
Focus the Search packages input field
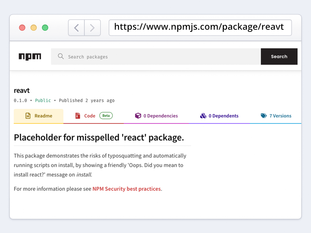156,56
